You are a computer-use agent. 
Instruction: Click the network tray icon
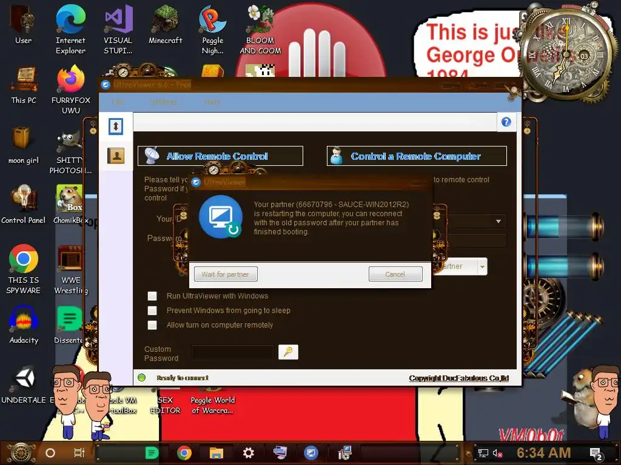pyautogui.click(x=483, y=453)
